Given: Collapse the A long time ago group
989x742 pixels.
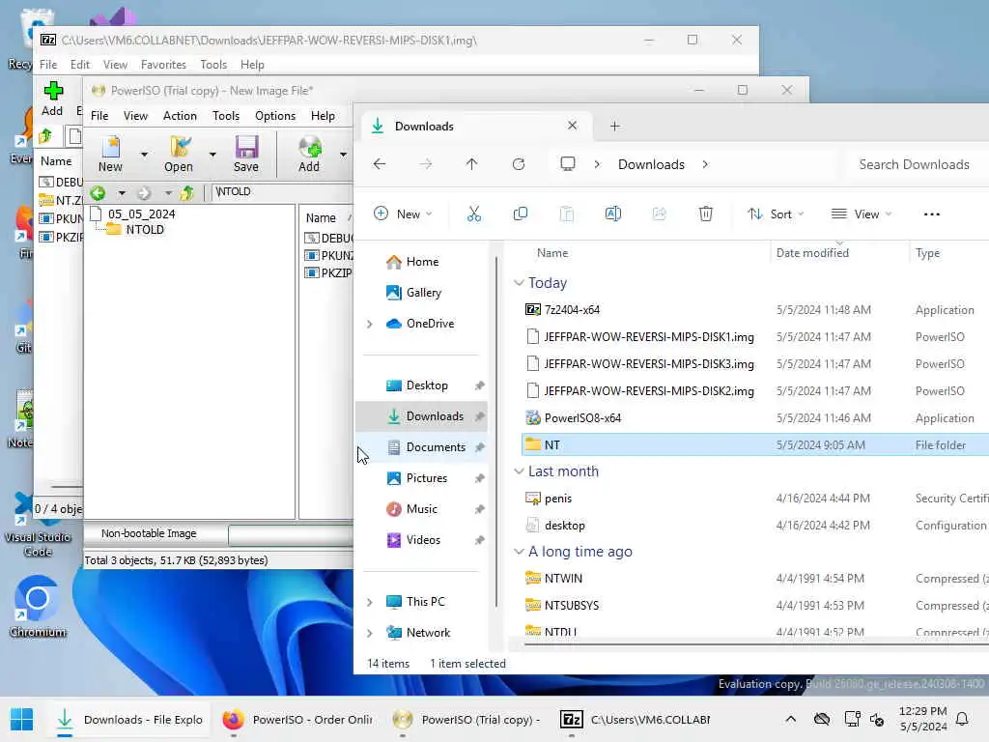Looking at the screenshot, I should click(519, 552).
